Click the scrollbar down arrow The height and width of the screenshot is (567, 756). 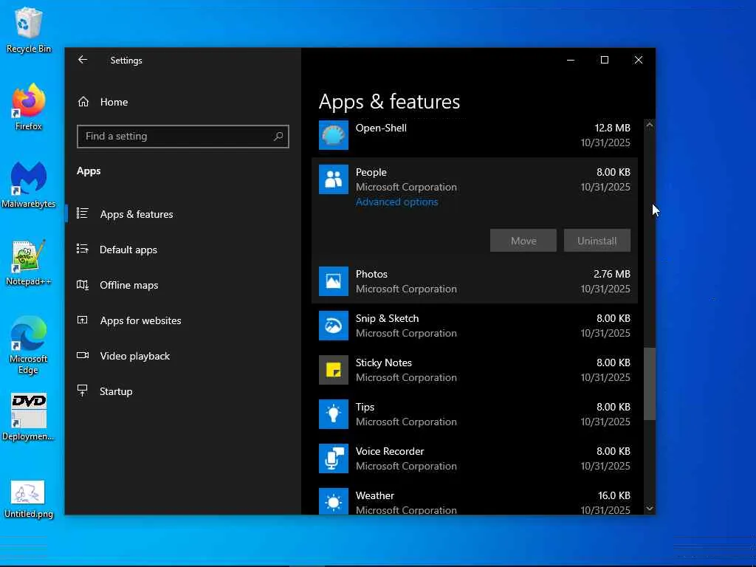[650, 508]
